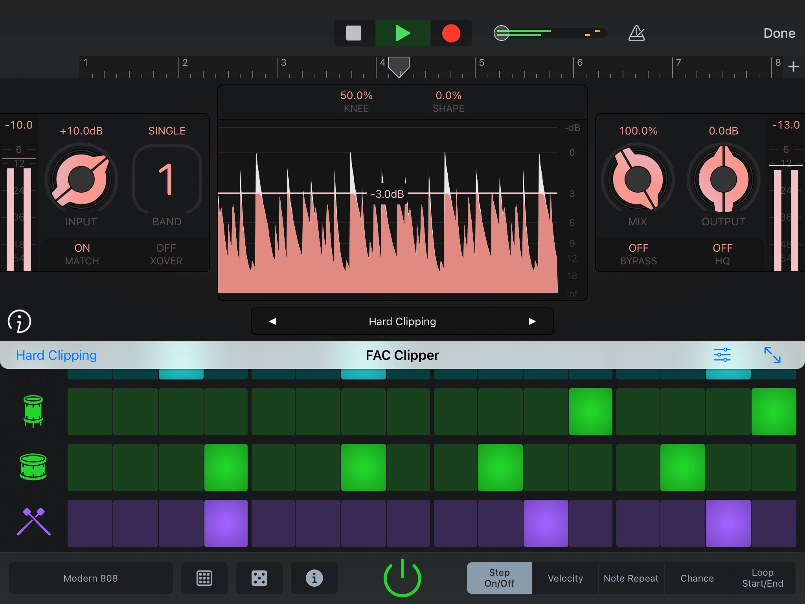Turn off tall drum row step 16
The height and width of the screenshot is (604, 805).
coord(774,411)
